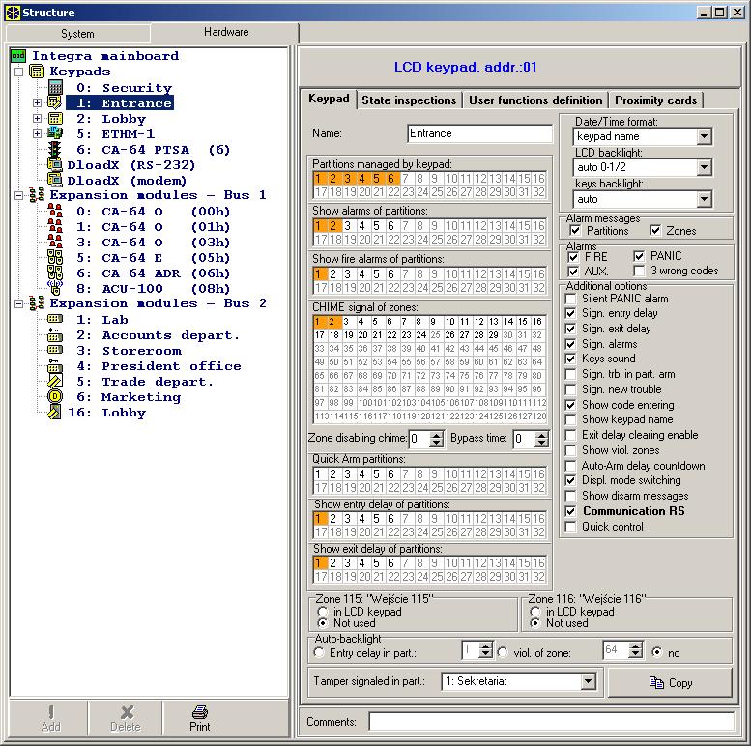Select Entry delay in part. auto-backlight radio
Image resolution: width=751 pixels, height=746 pixels.
point(319,652)
